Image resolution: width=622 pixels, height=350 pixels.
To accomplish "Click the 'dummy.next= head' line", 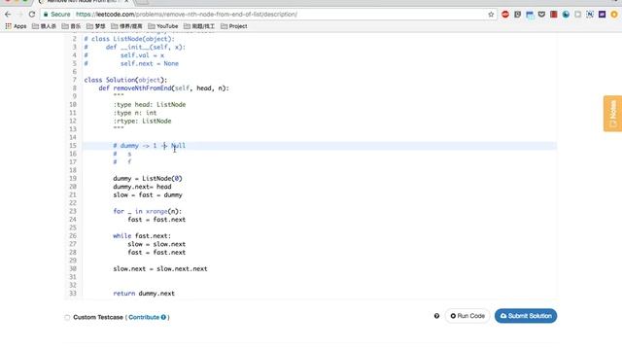I will tap(142, 187).
